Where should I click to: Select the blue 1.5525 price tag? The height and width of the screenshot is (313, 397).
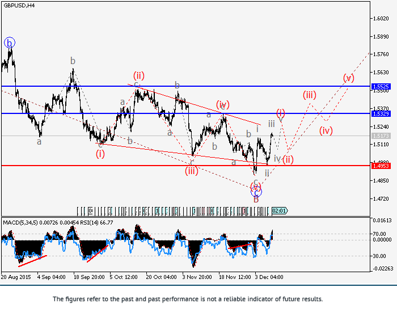pos(381,86)
